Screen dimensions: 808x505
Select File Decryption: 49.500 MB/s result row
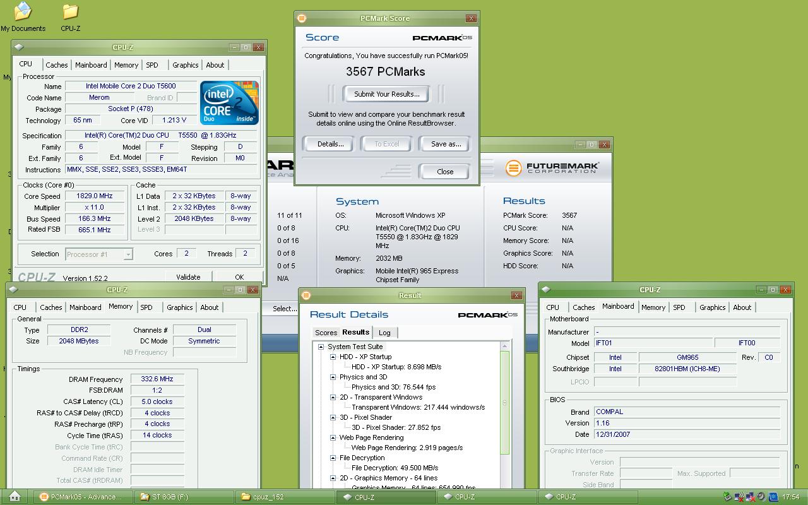point(395,468)
